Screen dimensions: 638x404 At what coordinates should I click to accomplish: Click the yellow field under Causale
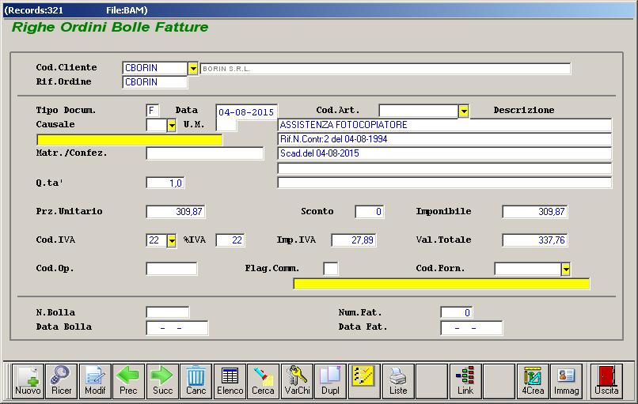tap(129, 140)
